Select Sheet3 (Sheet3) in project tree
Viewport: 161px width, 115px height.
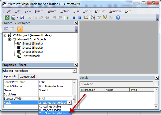pos(33,52)
